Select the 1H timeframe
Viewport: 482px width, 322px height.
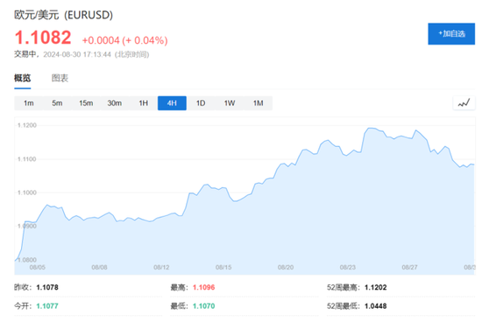(143, 103)
